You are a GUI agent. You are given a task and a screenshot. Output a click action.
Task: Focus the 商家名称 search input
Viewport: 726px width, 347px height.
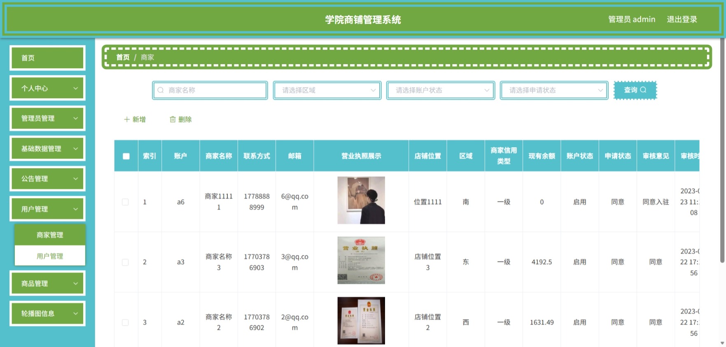pyautogui.click(x=210, y=90)
